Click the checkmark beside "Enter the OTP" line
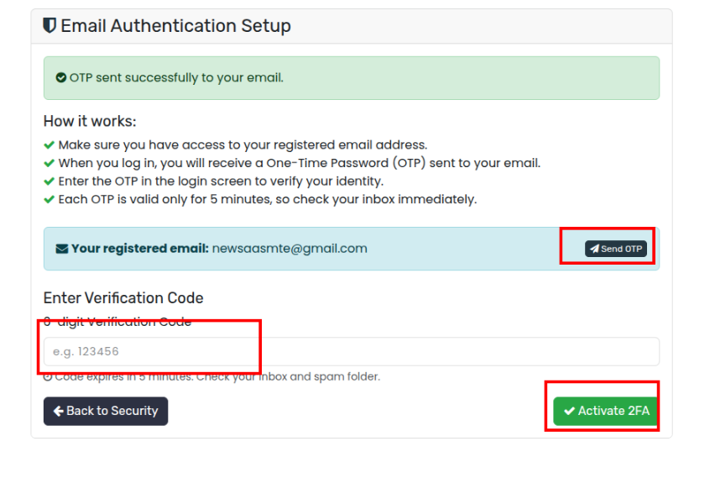The image size is (715, 478). tap(49, 181)
